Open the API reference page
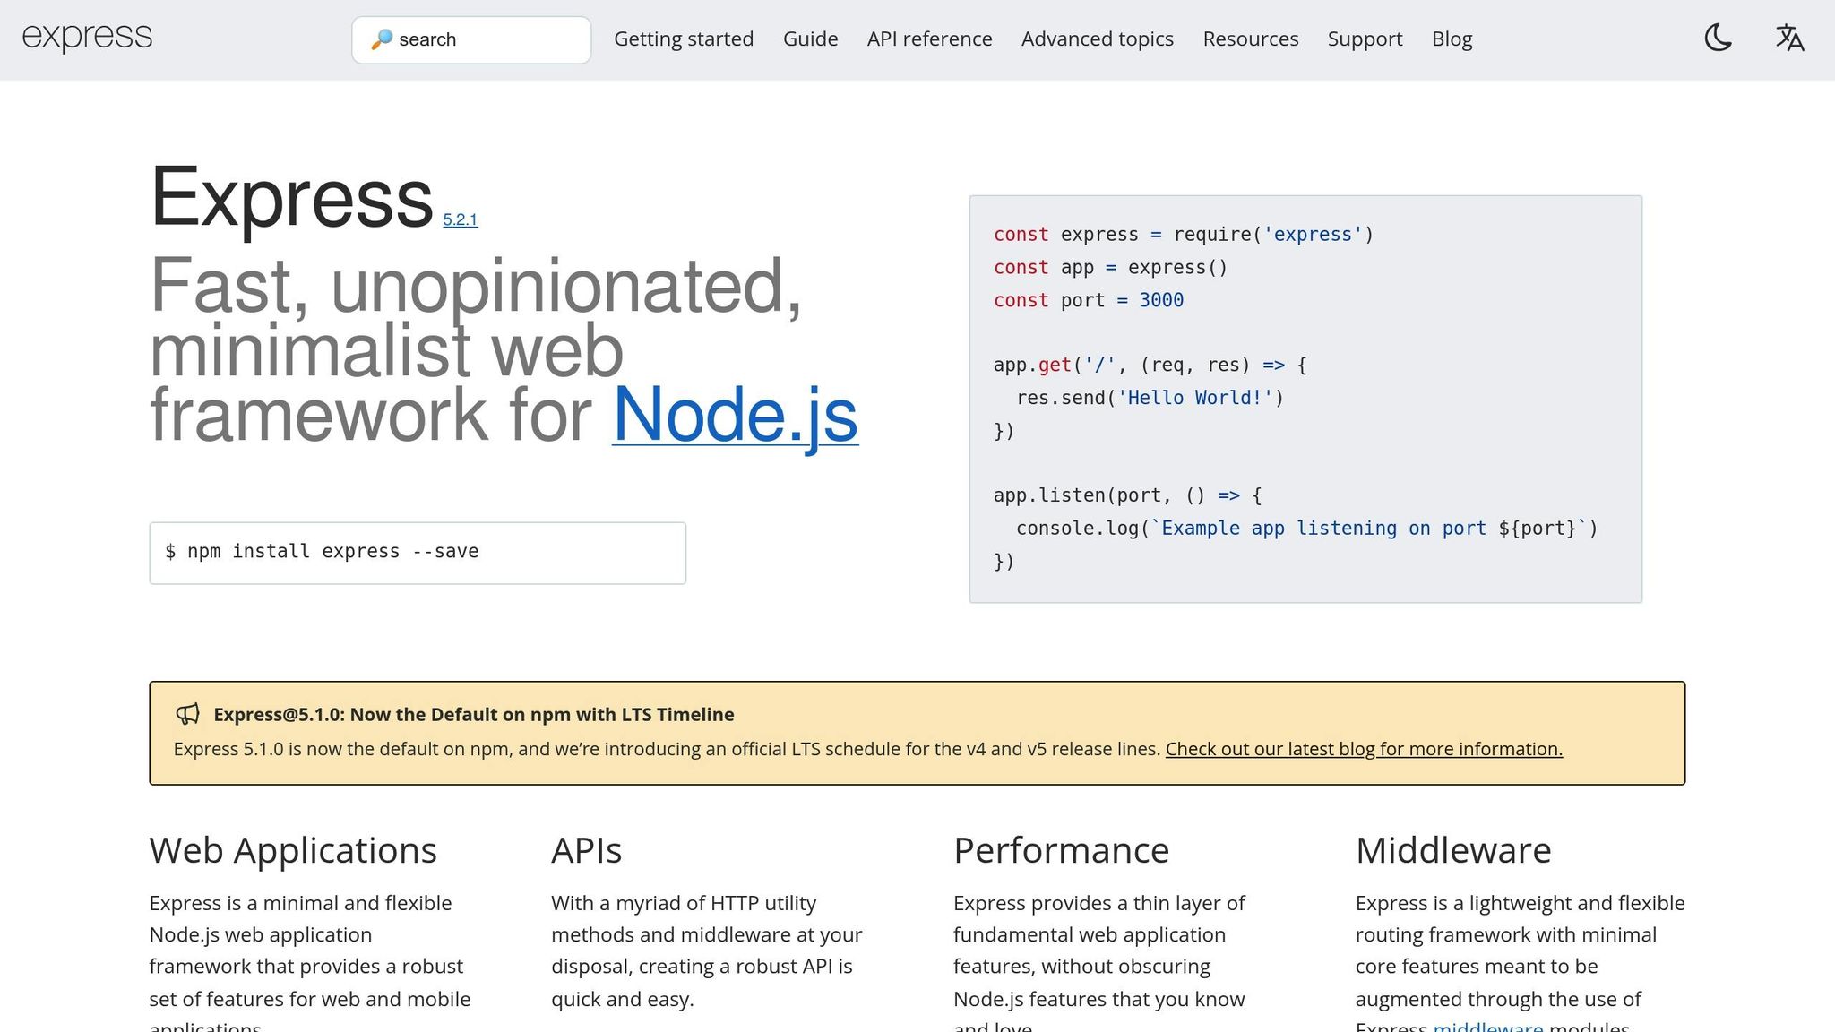1835x1032 pixels. pos(929,39)
